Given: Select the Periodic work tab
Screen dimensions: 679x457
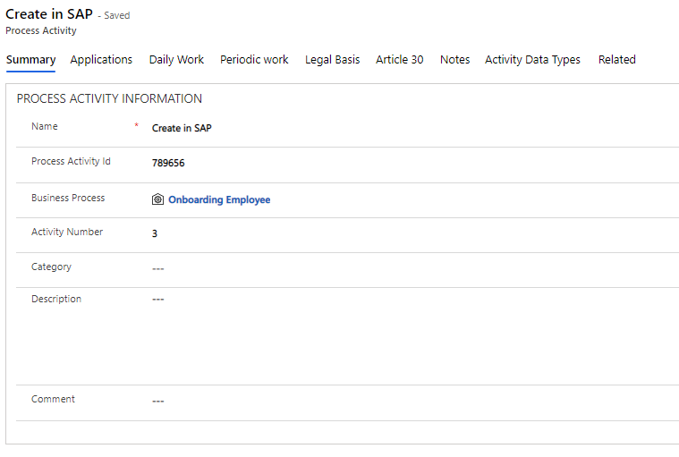Looking at the screenshot, I should pyautogui.click(x=254, y=60).
